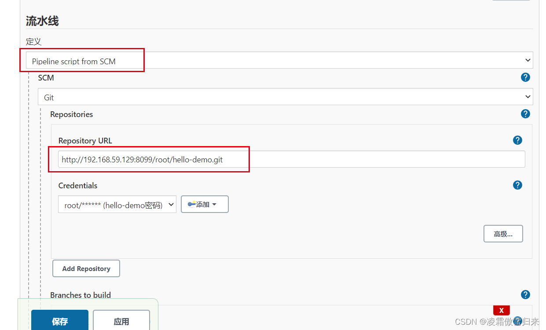Show help for Repositories section
546x330 pixels.
[525, 114]
